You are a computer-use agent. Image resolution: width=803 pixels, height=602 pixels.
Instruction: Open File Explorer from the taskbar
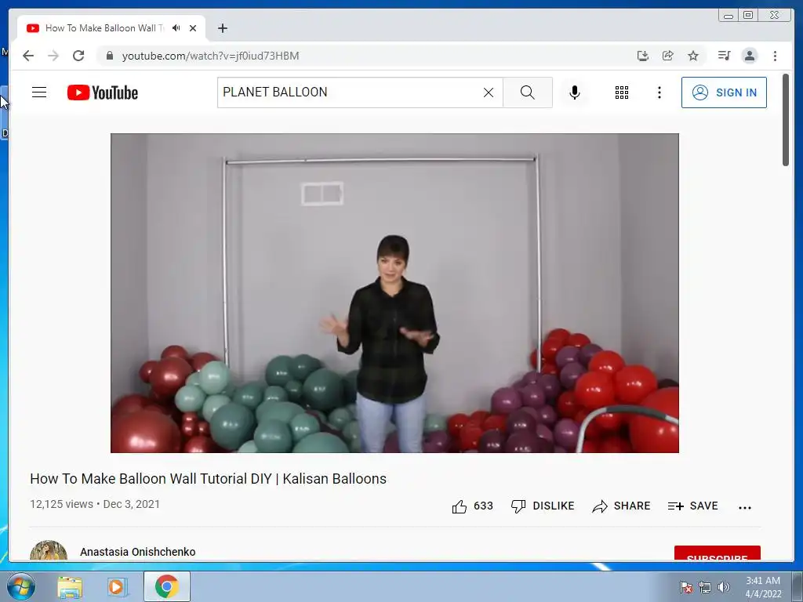click(70, 587)
